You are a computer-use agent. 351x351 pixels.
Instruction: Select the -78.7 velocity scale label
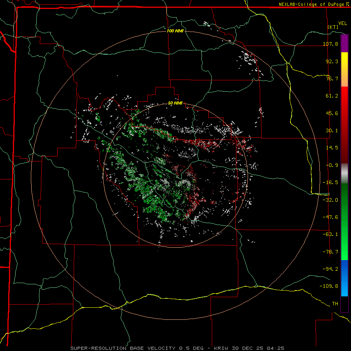point(330,252)
